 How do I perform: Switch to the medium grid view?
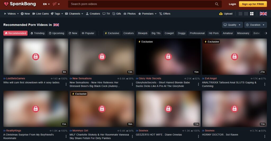246,14
